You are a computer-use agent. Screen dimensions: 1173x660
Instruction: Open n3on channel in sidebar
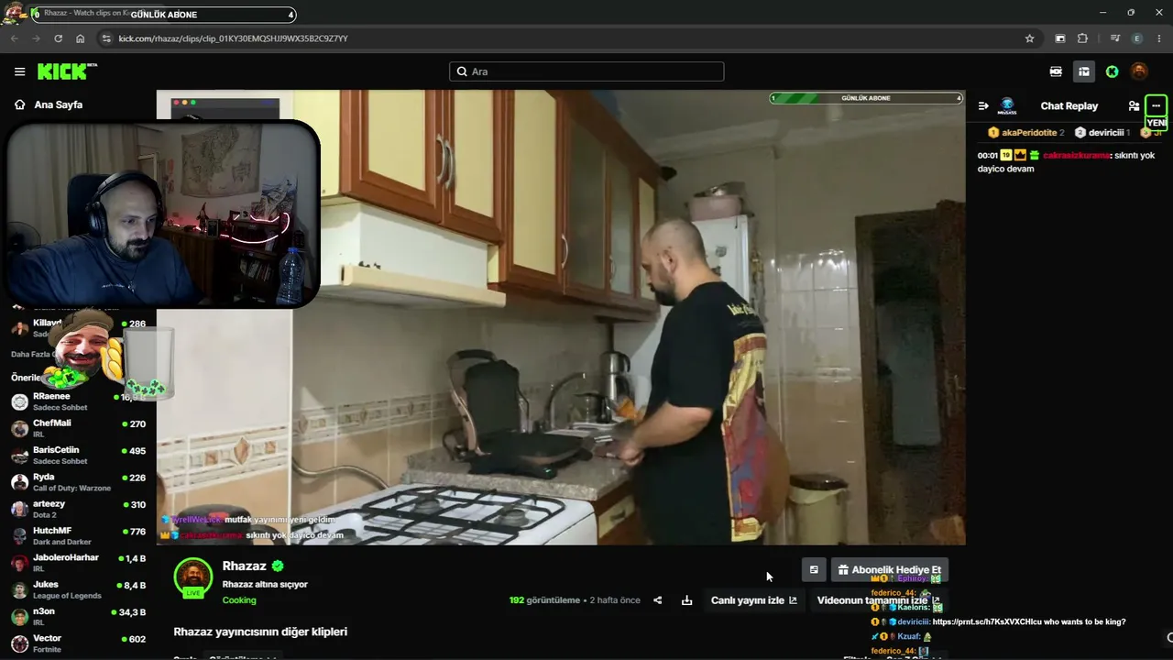coord(78,617)
